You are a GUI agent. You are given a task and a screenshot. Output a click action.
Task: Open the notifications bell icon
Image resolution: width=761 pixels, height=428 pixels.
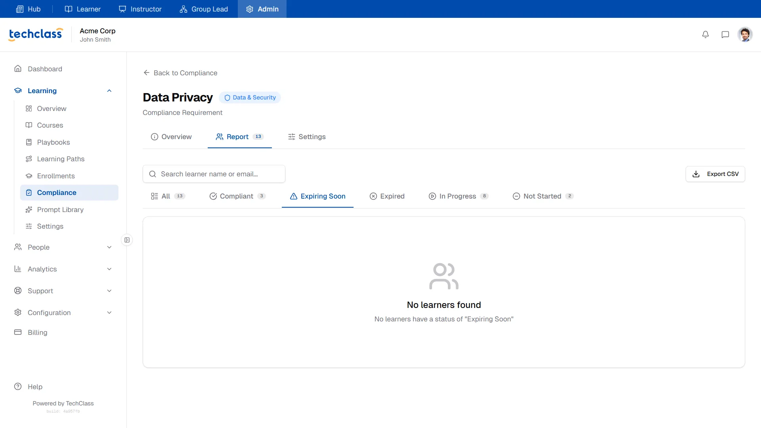pyautogui.click(x=706, y=34)
